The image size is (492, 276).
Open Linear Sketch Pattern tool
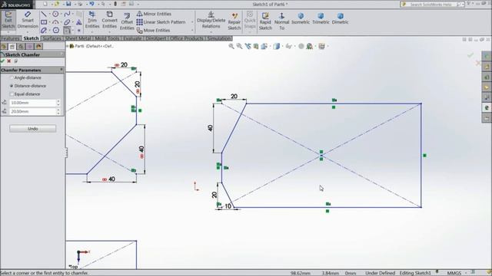click(x=161, y=22)
